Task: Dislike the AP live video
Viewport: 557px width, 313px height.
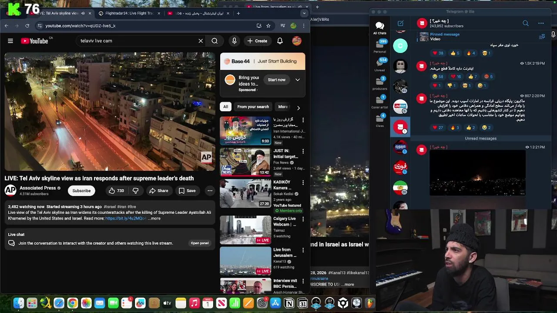Action: [135, 190]
